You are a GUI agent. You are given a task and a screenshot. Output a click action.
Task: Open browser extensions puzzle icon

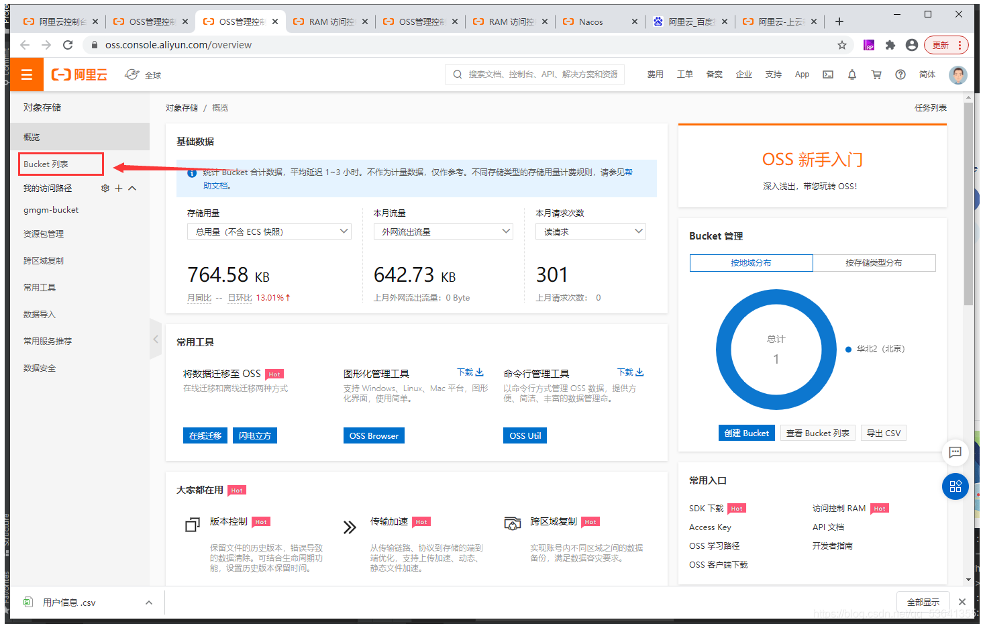click(890, 45)
